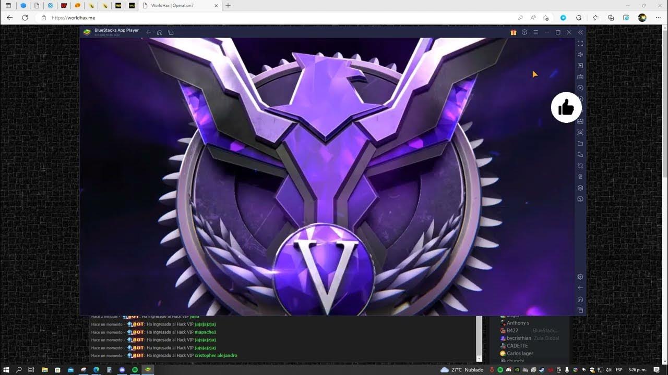Select user CADETTE in member list
This screenshot has width=668, height=375.
[517, 346]
